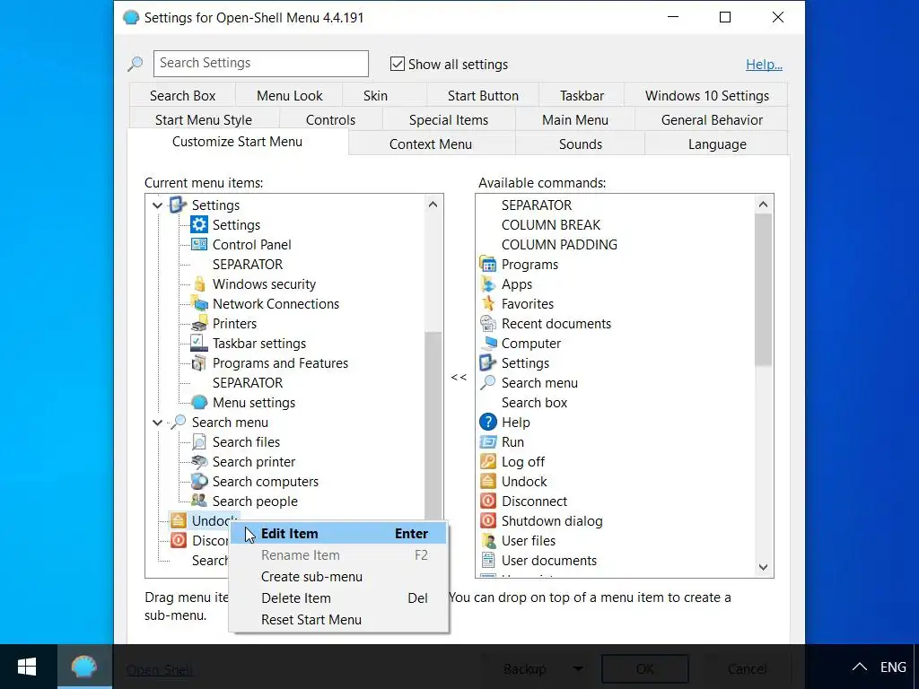Click the Search Settings input field

pyautogui.click(x=261, y=64)
